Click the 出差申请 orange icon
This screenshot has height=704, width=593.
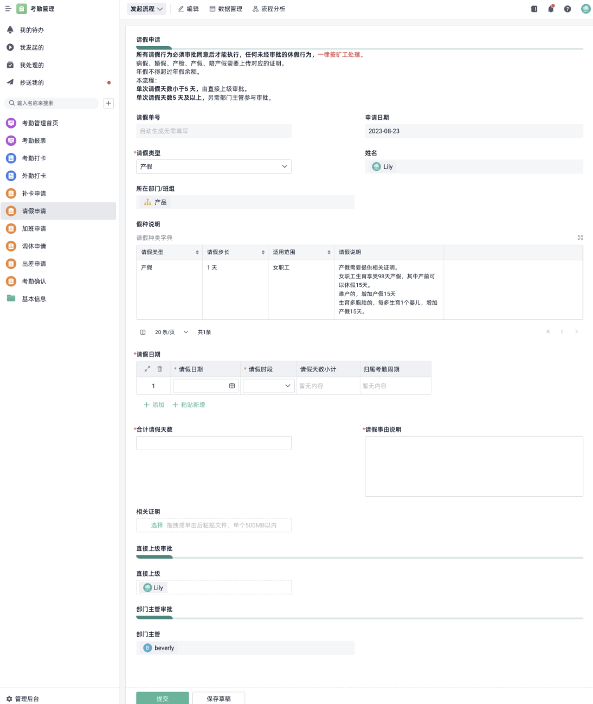coord(11,264)
